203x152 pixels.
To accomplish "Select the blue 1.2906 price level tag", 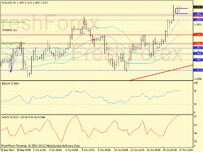I will point(198,54).
